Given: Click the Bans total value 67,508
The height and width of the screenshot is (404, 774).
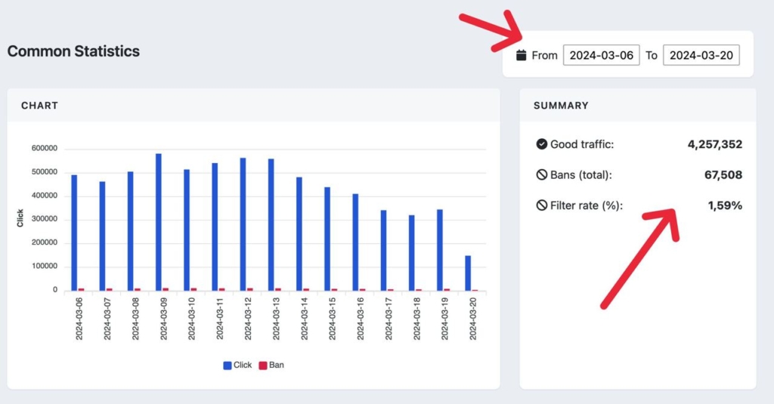Looking at the screenshot, I should [723, 175].
